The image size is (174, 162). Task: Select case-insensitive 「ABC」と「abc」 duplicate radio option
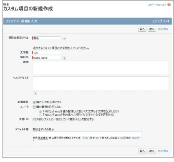40,112
